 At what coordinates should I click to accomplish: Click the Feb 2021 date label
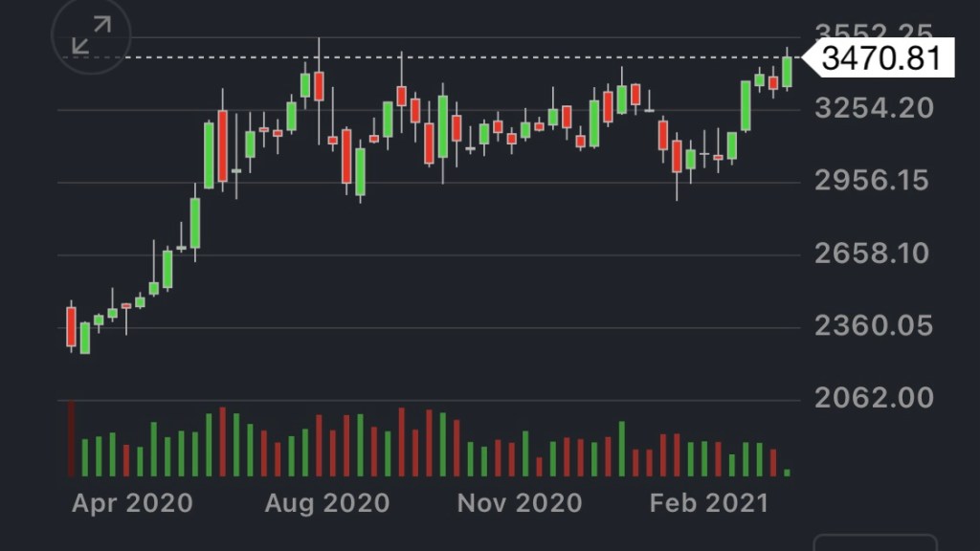point(709,503)
